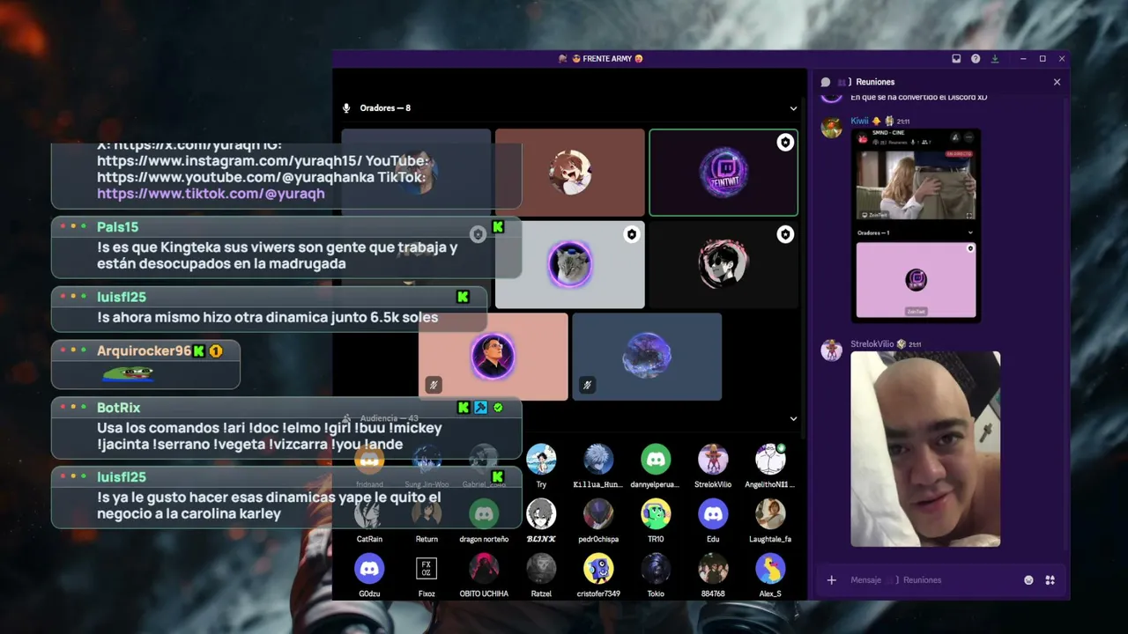Click the Reuniones channel name in chat header
Viewport: 1128px width, 634px height.
point(875,82)
